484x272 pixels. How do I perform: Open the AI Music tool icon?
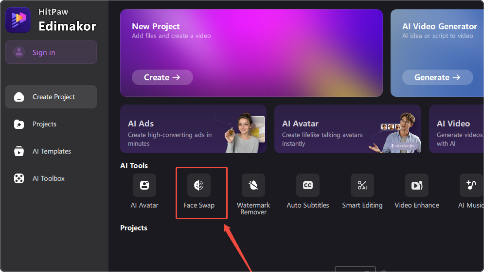coord(471,185)
